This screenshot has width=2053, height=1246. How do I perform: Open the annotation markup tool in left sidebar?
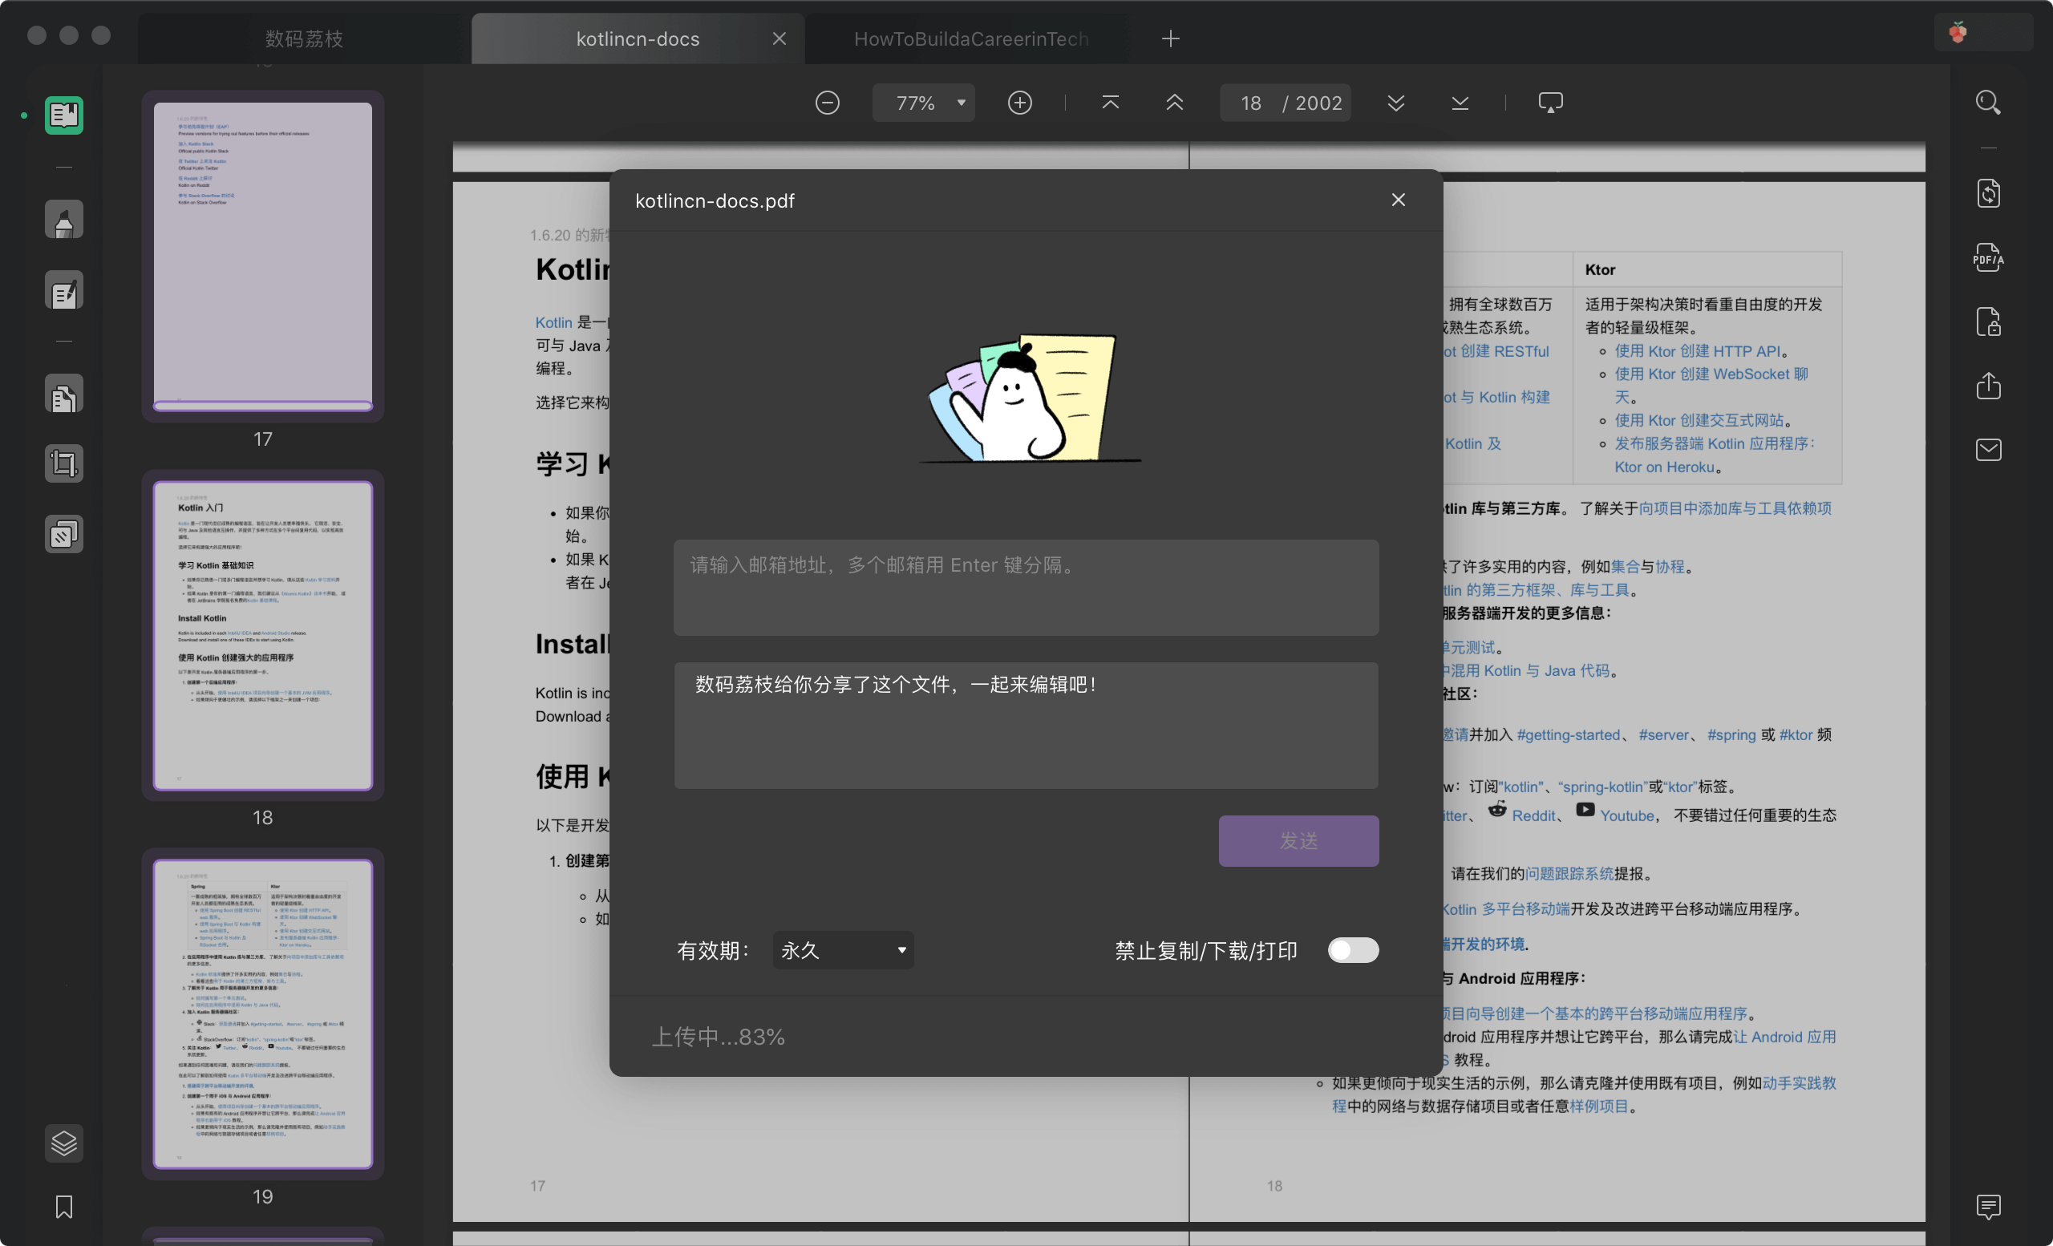point(63,219)
